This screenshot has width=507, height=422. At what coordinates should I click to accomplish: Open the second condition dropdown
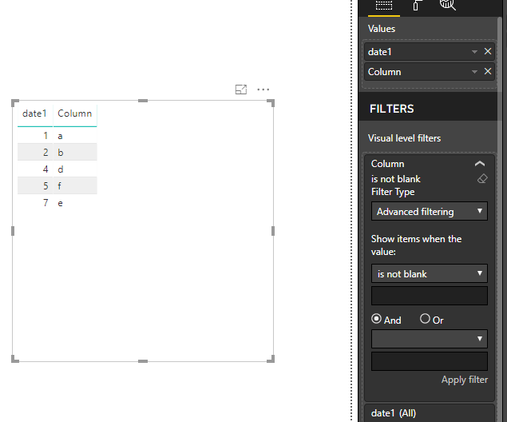(x=430, y=339)
